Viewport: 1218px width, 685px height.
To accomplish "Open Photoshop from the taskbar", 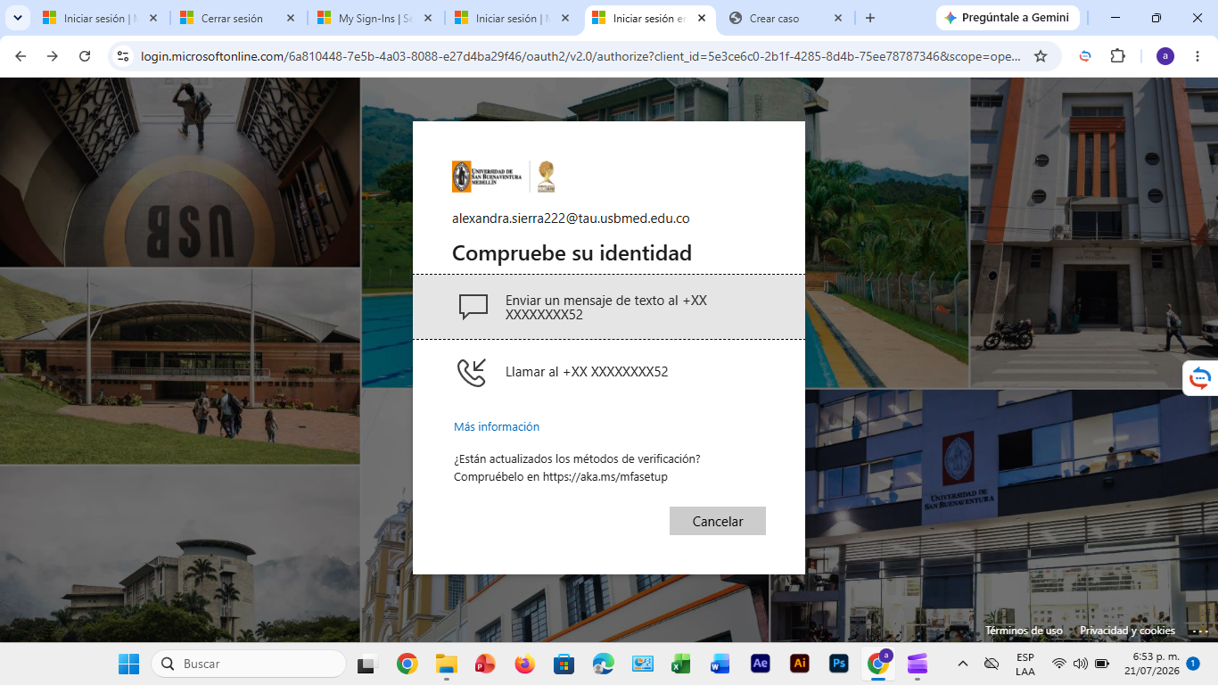I will point(838,664).
